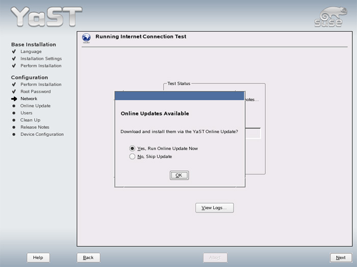Click the checkmark beside Base Installation's Perform Installation
Viewport: 357px width, 267px height.
[14, 66]
